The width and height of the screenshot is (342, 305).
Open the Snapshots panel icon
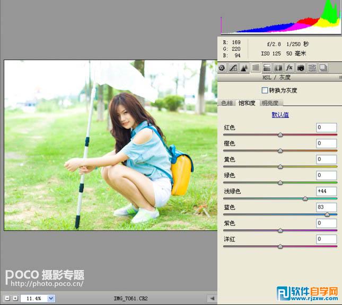pyautogui.click(x=323, y=68)
